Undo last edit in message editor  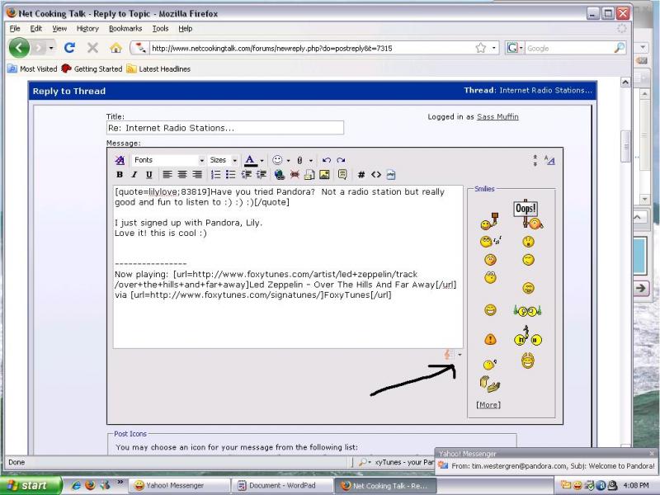(x=326, y=160)
